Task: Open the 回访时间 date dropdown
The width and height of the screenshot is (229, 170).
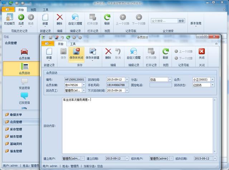Action: pyautogui.click(x=127, y=80)
